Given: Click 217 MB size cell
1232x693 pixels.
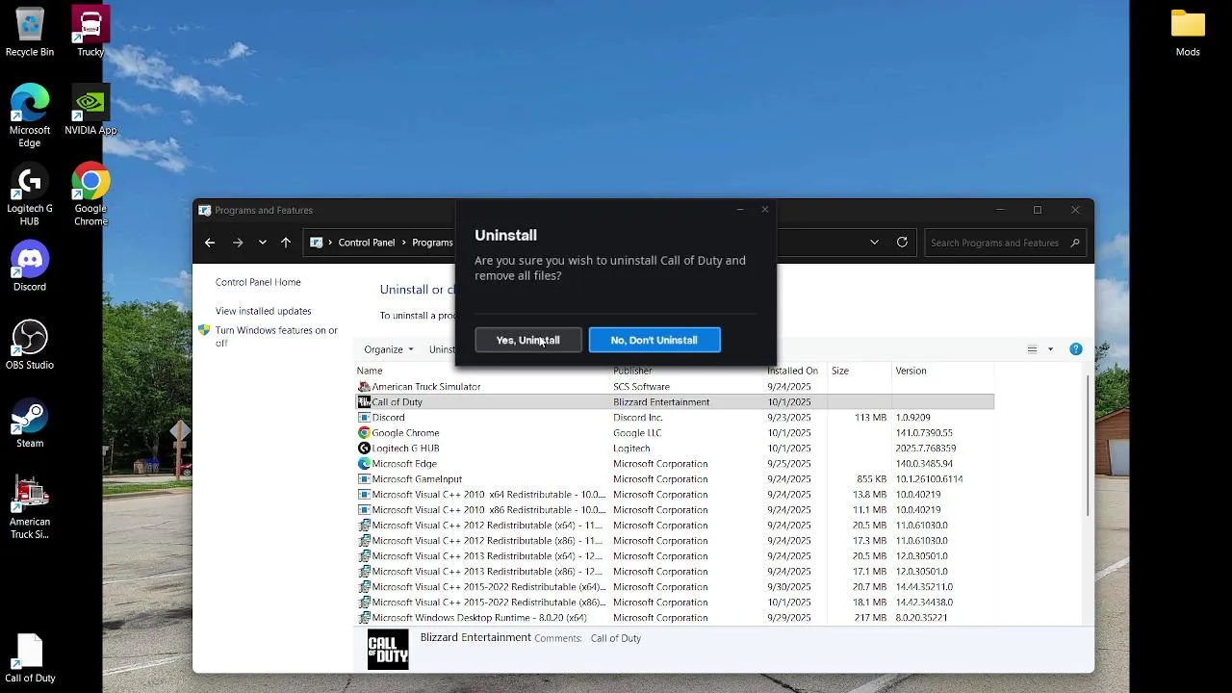Looking at the screenshot, I should click(870, 618).
